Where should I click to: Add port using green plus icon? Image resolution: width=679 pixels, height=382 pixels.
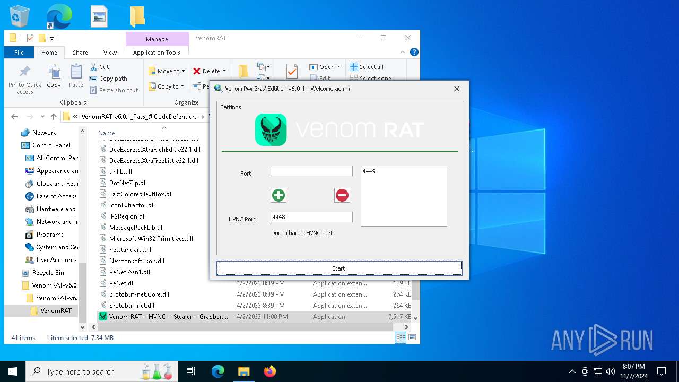(x=278, y=195)
